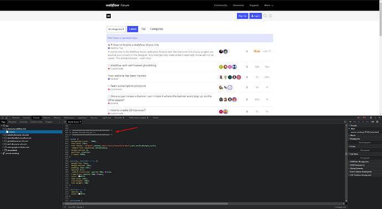Switch to the Performance DevTools tab
The height and width of the screenshot is (209, 382).
pyautogui.click(x=69, y=118)
